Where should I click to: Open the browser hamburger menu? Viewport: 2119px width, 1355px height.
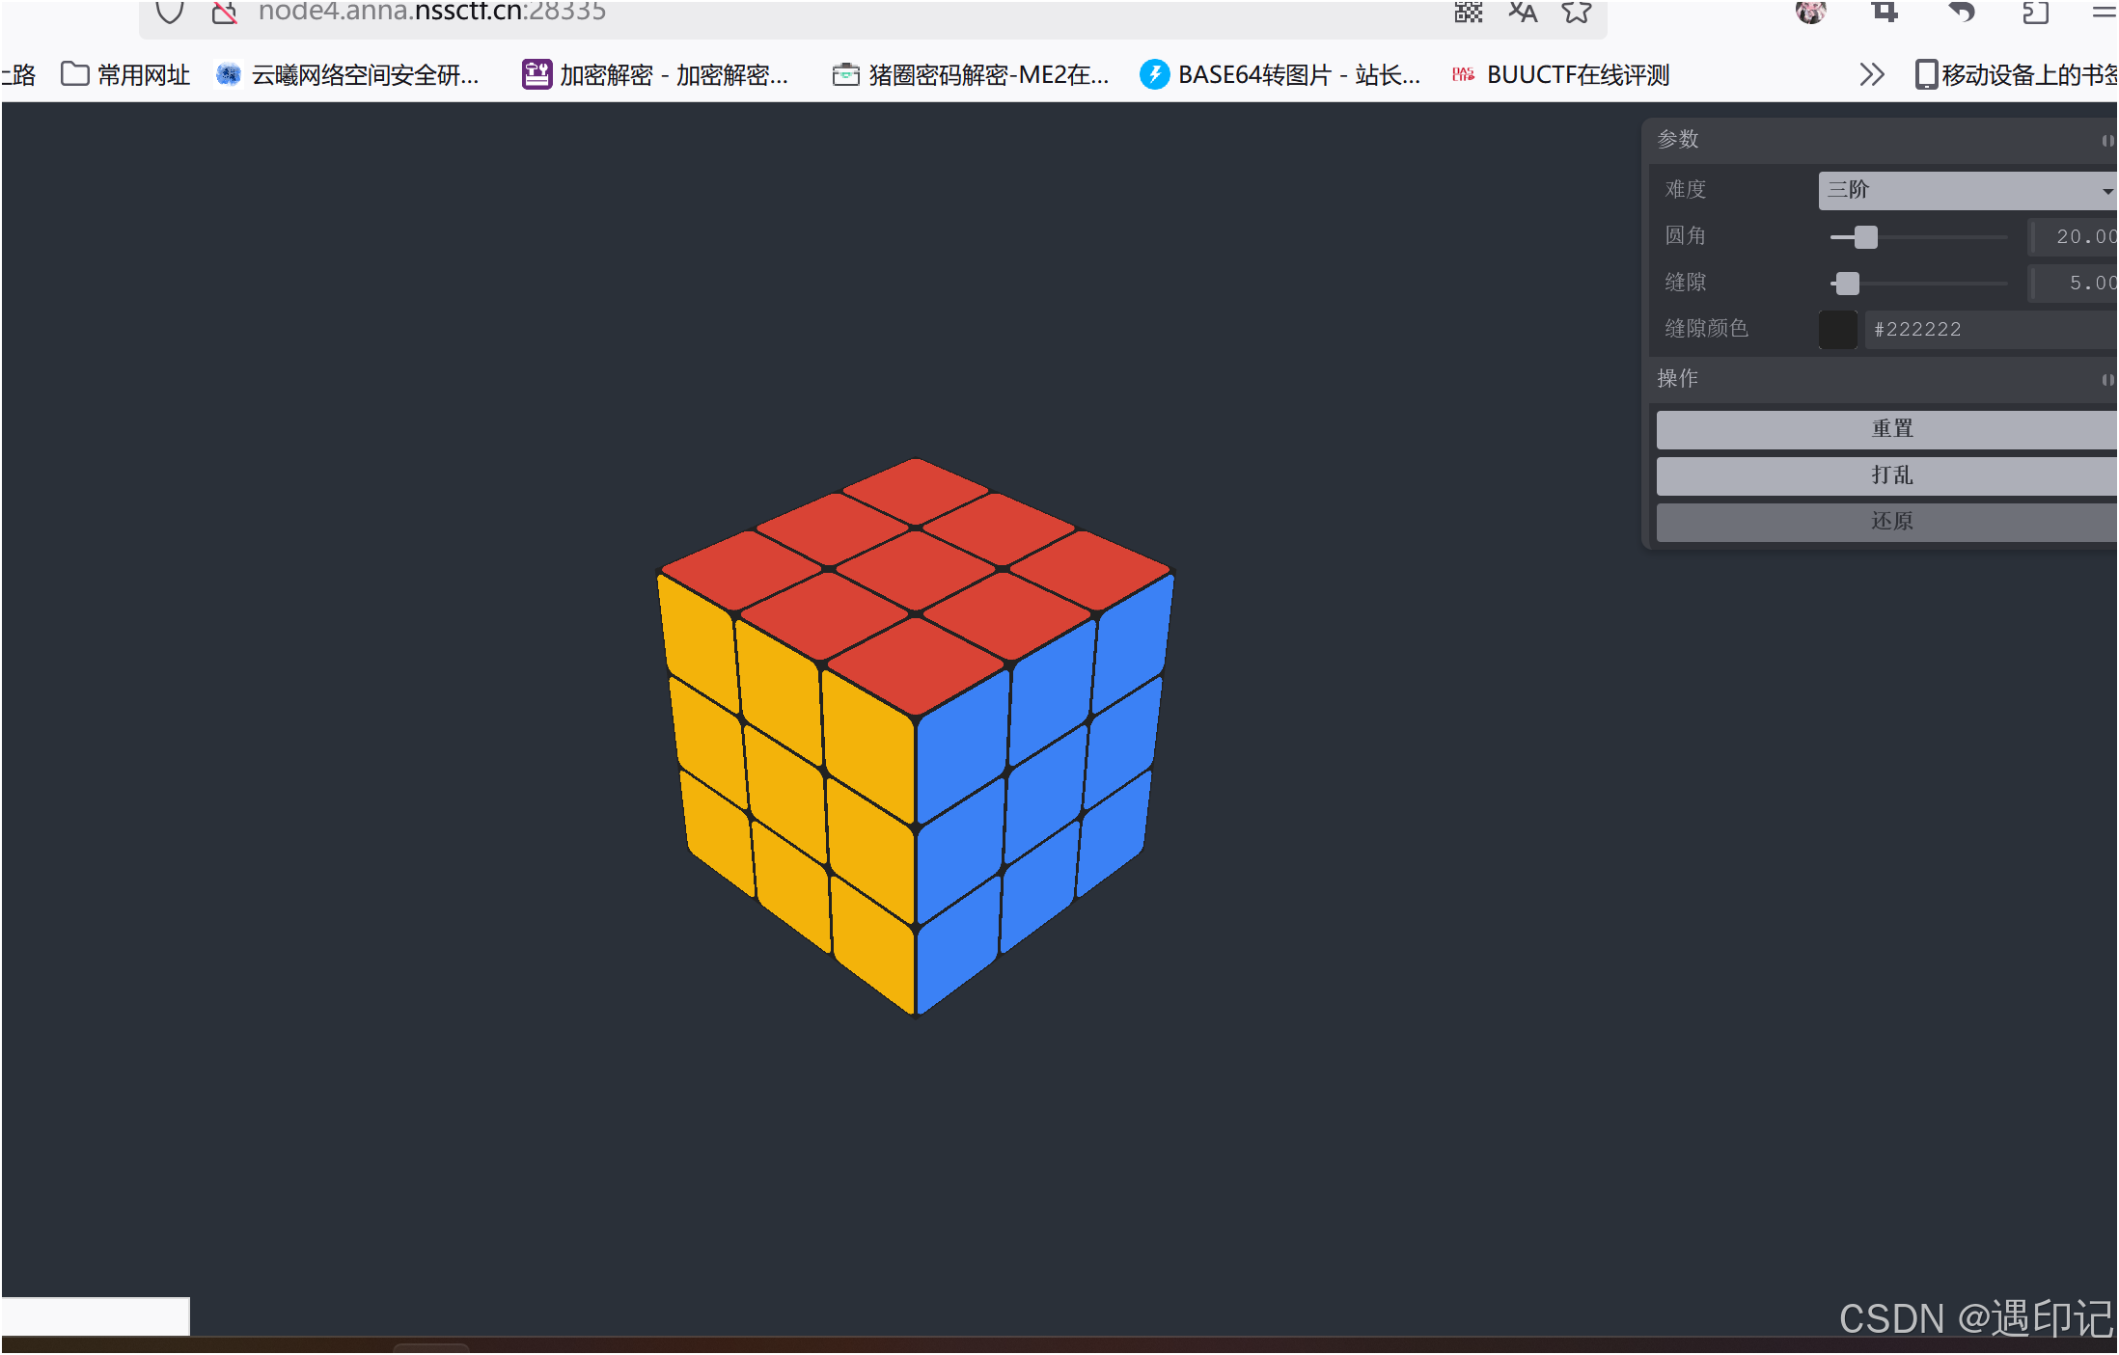point(2104,12)
